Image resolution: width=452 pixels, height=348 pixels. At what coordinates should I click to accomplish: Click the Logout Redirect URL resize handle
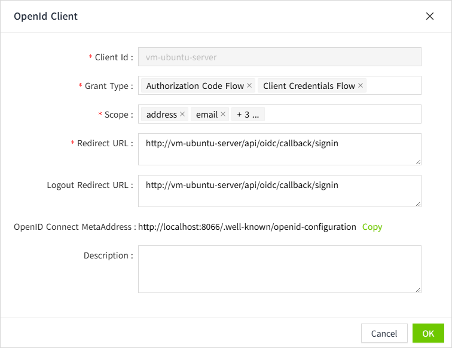pyautogui.click(x=418, y=204)
